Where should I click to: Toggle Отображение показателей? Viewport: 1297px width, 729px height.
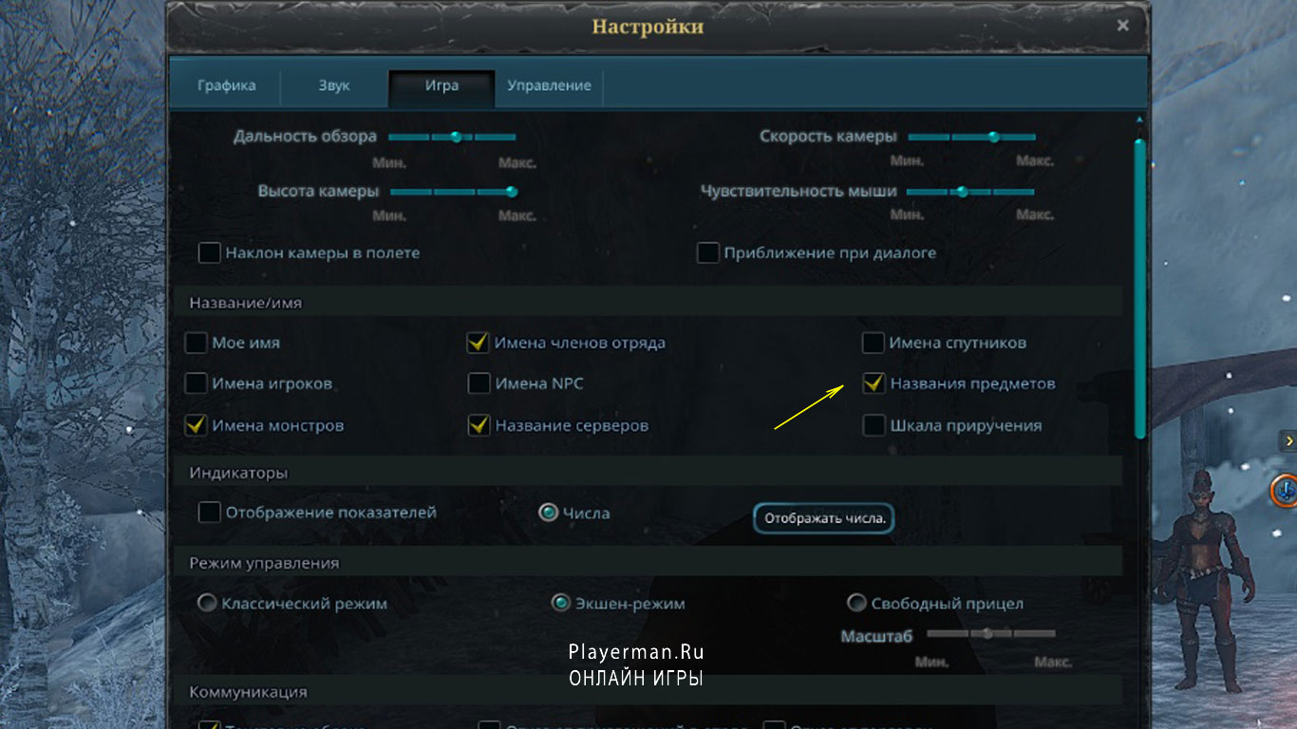pyautogui.click(x=209, y=513)
